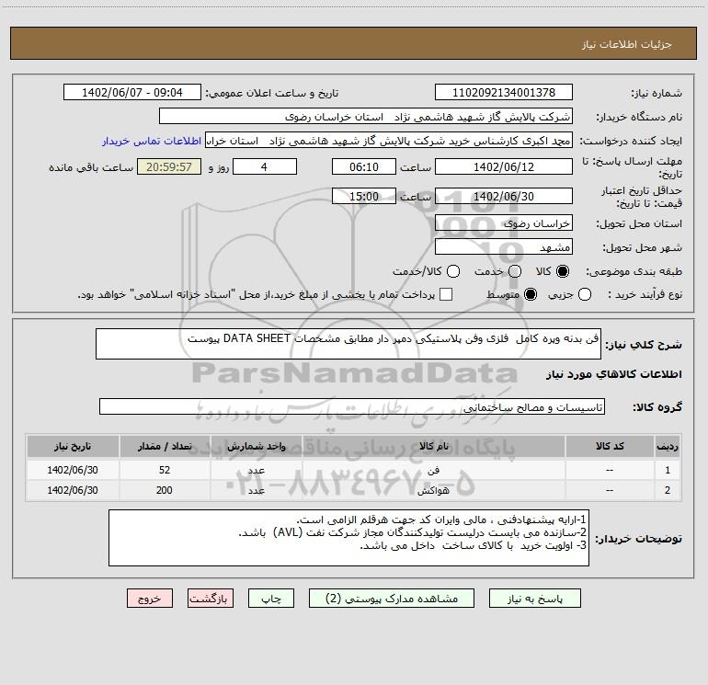Click the item name فن in row 1

click(x=433, y=470)
